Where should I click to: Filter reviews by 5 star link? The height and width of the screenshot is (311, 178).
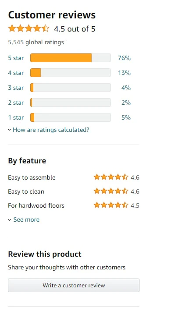click(16, 58)
